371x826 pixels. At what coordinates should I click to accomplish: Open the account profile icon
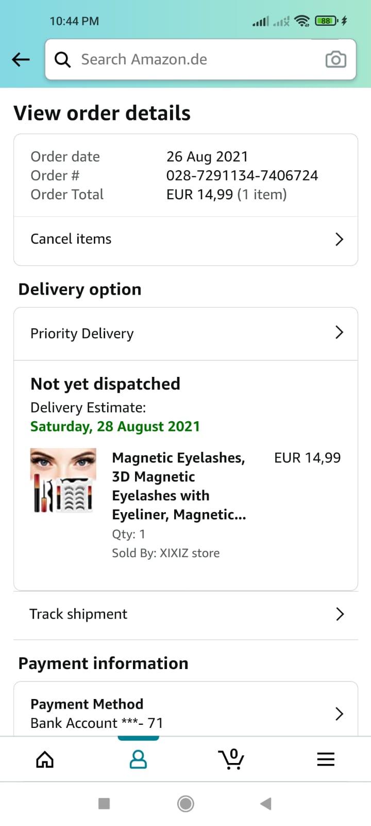pyautogui.click(x=138, y=759)
